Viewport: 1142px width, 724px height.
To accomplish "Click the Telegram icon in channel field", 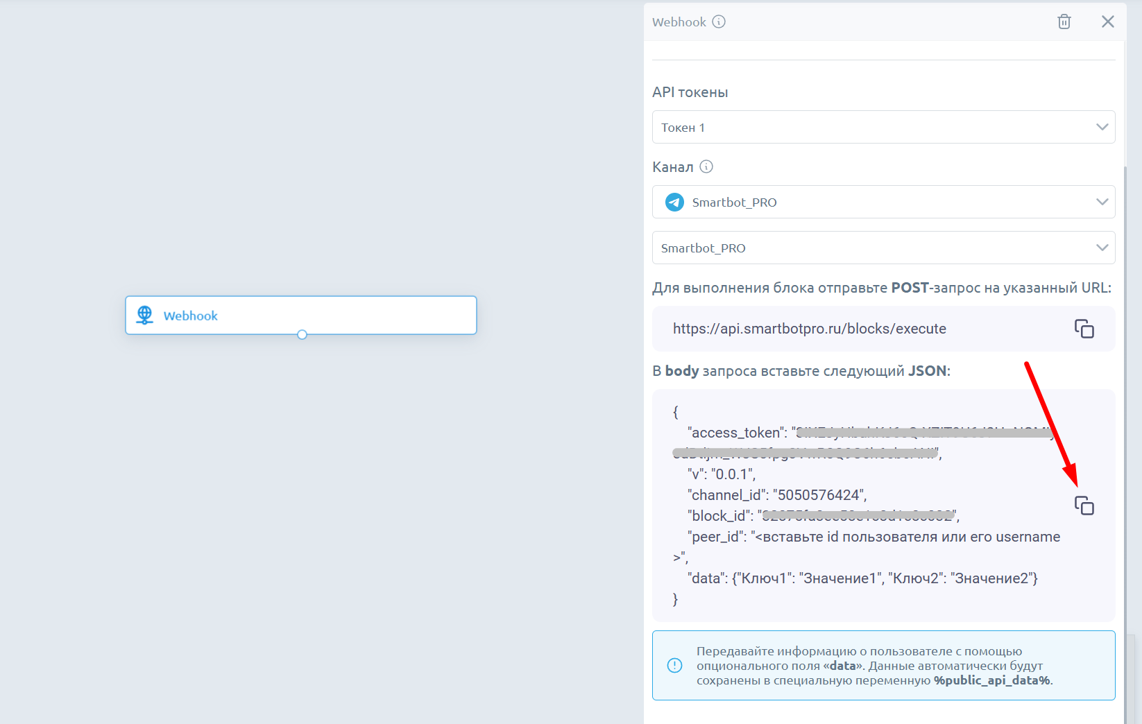I will [674, 202].
